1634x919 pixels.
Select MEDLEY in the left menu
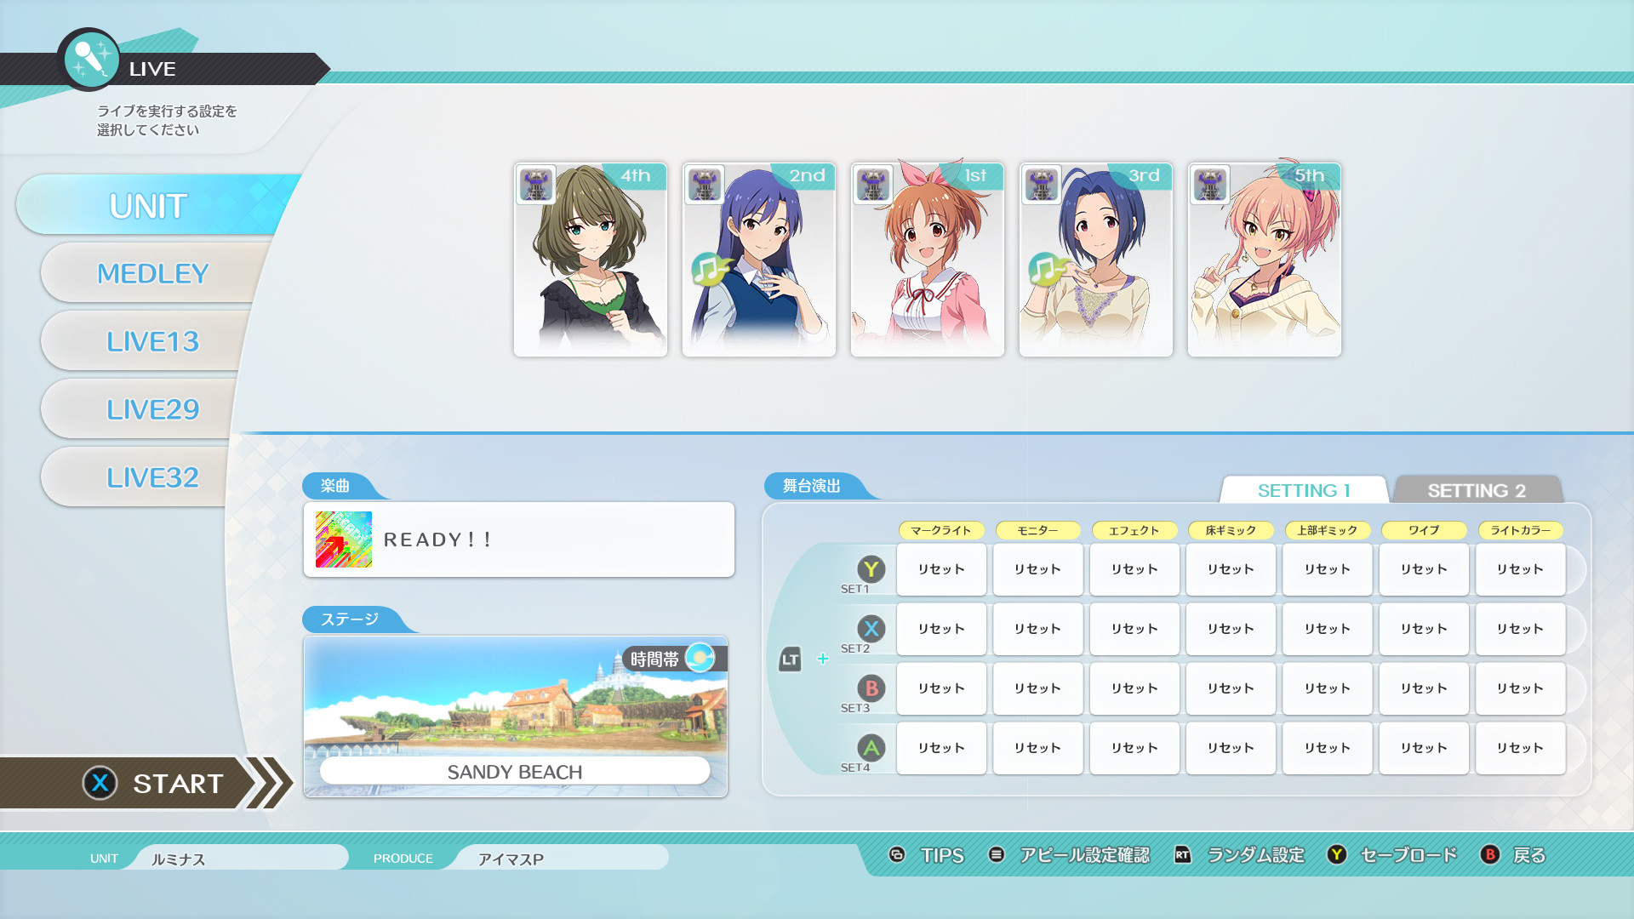(x=153, y=273)
